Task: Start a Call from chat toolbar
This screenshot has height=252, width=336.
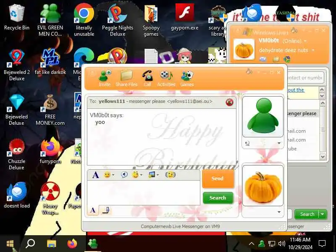Action: pyautogui.click(x=147, y=79)
